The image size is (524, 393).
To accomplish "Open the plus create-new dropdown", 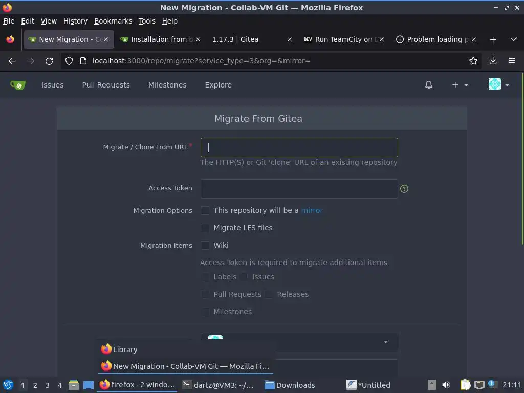I will coord(460,85).
